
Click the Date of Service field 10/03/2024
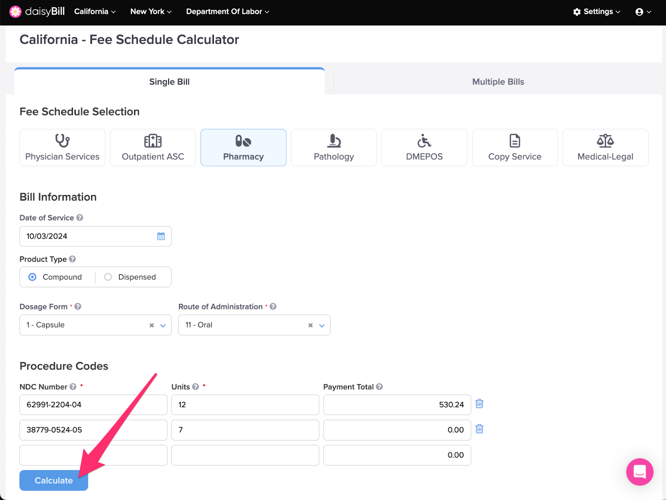click(95, 236)
